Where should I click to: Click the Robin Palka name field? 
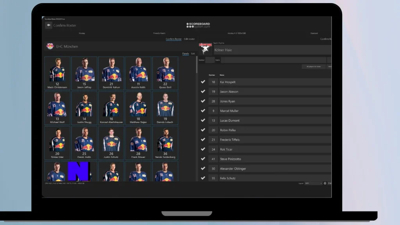[x=275, y=130]
